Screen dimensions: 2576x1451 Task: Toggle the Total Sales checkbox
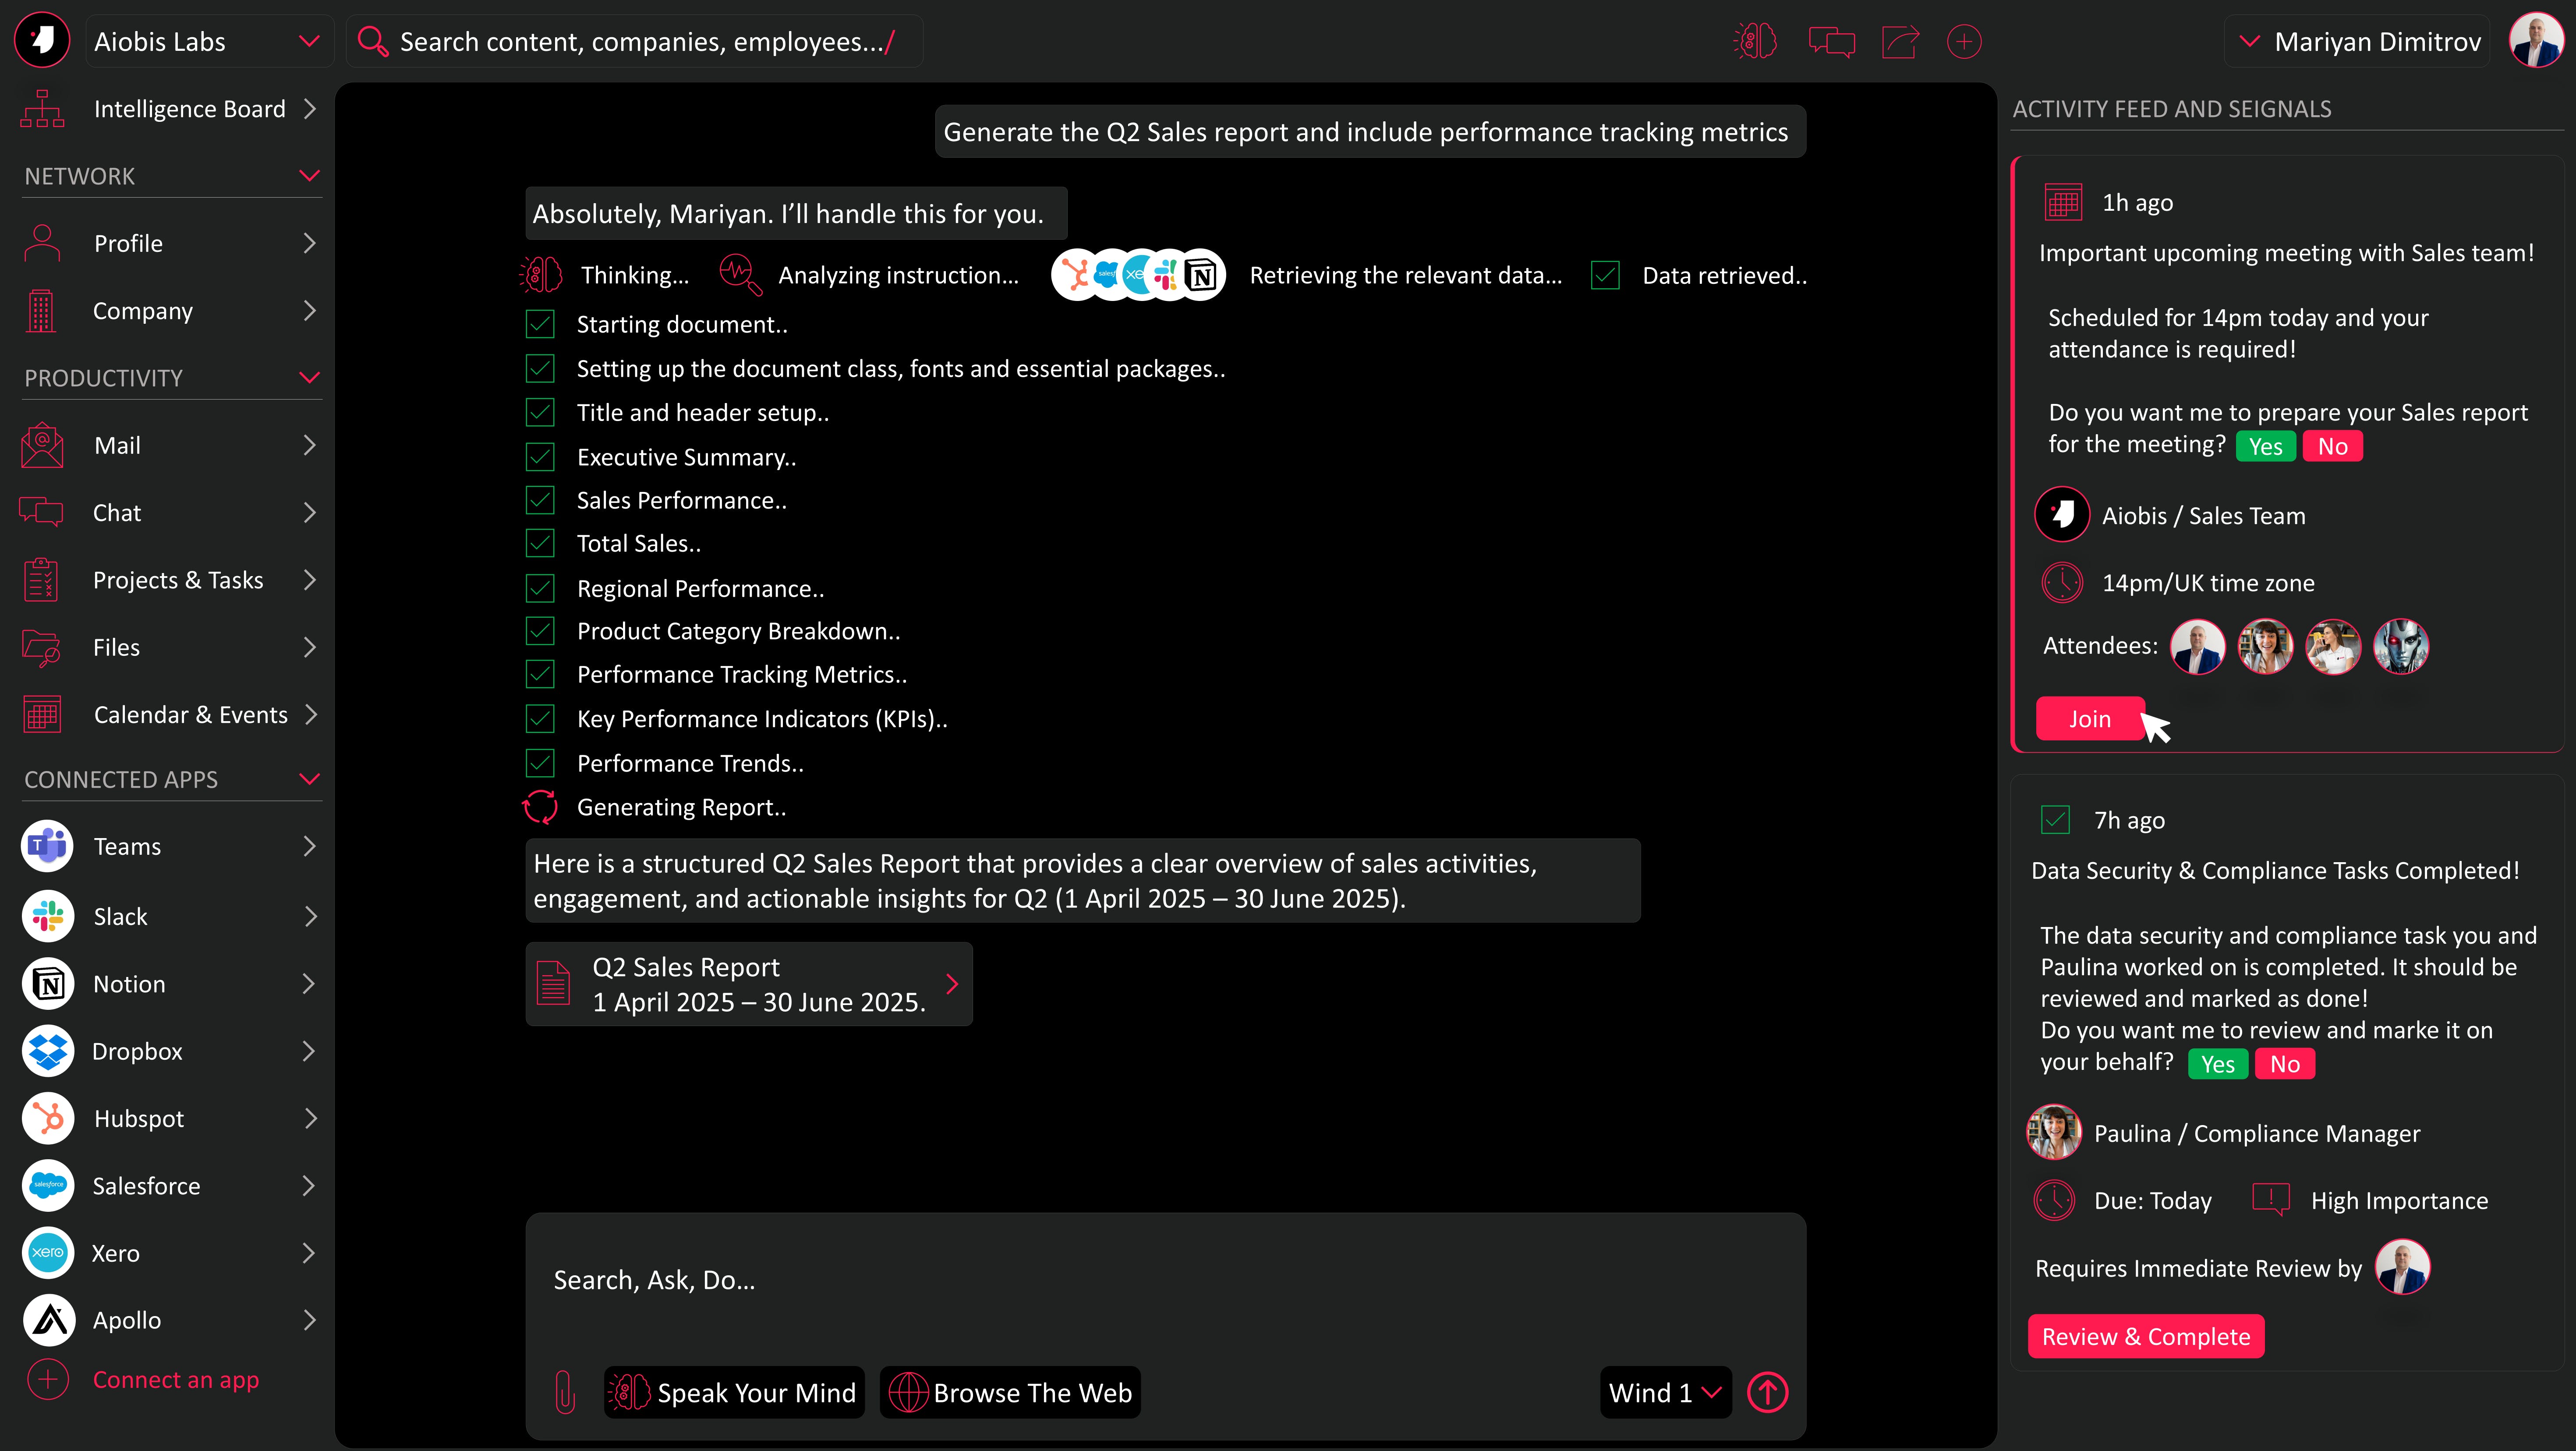point(540,543)
